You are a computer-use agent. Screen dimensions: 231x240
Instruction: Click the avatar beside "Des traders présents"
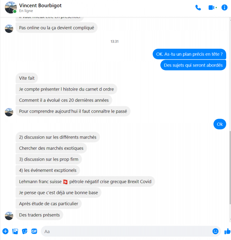tap(9, 216)
